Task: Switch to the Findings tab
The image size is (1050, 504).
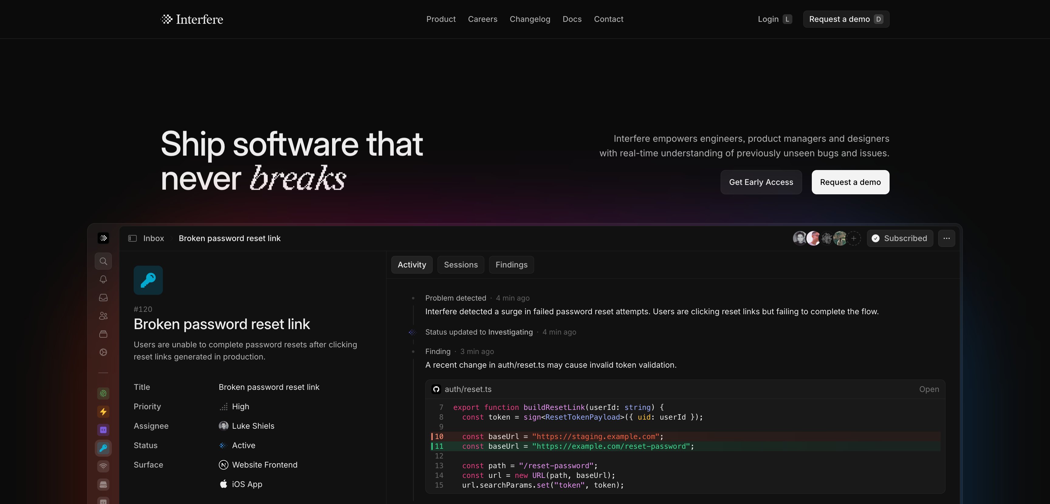Action: point(512,265)
